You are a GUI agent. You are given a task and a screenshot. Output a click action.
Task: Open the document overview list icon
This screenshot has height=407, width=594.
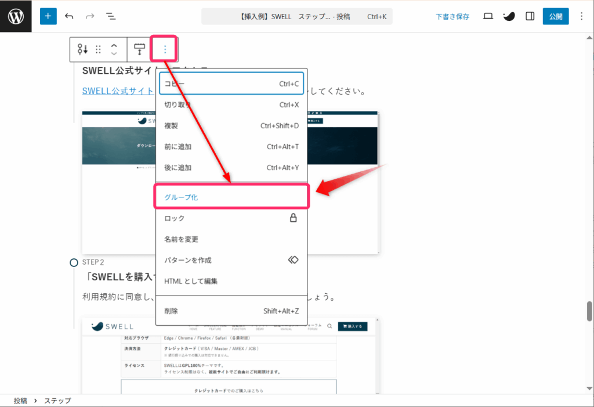[110, 16]
